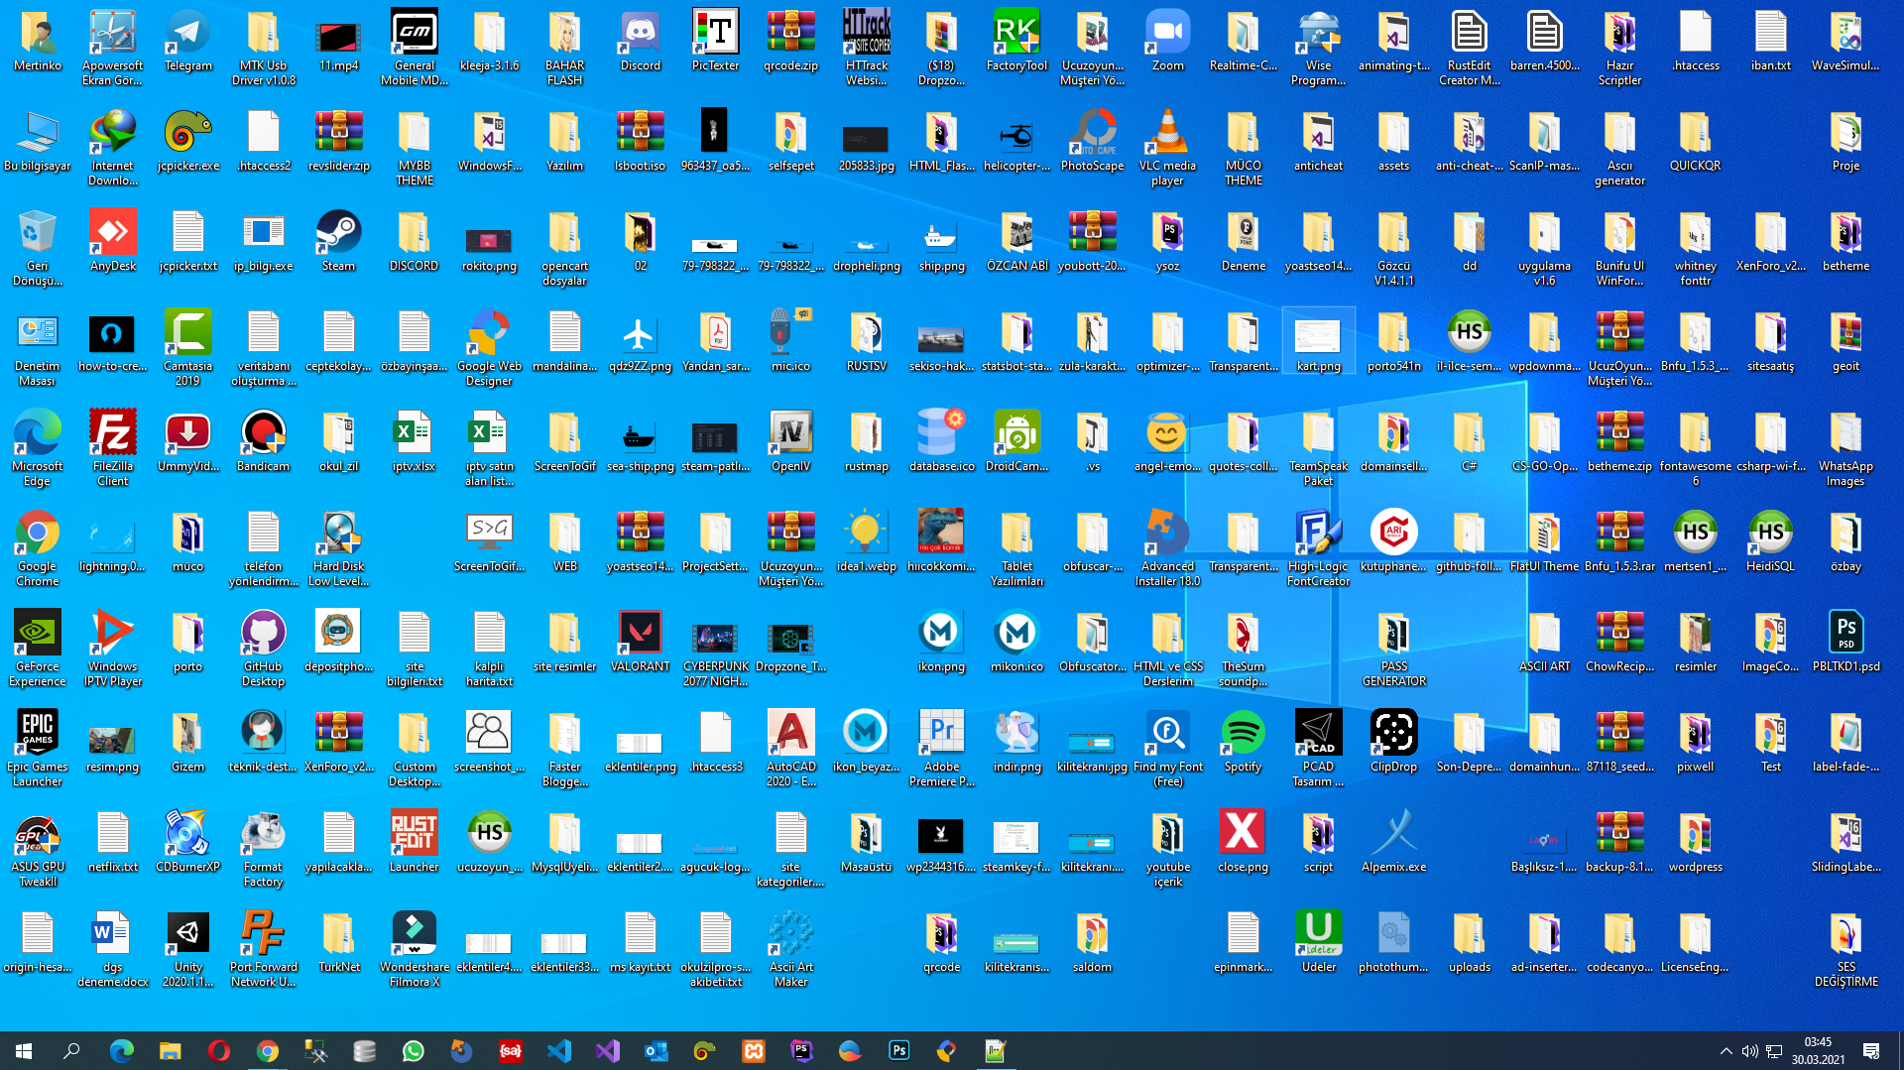
Task: Select the TurkNet folder
Action: point(339,943)
